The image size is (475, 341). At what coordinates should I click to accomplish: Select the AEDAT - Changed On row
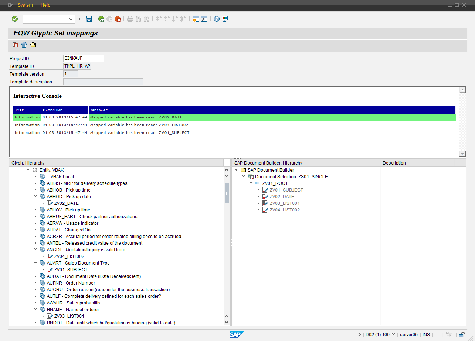69,230
